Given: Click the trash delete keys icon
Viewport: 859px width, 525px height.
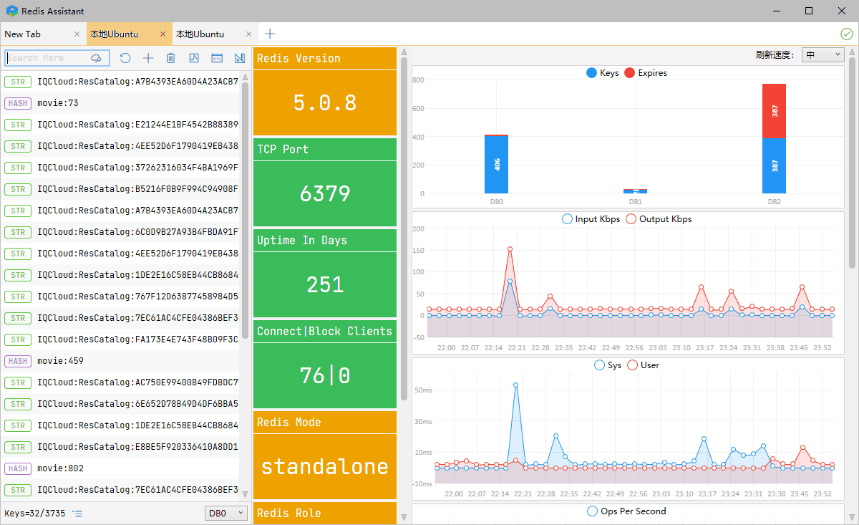Looking at the screenshot, I should 170,58.
